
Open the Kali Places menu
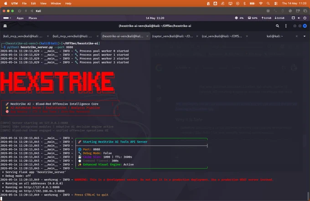(33, 18)
